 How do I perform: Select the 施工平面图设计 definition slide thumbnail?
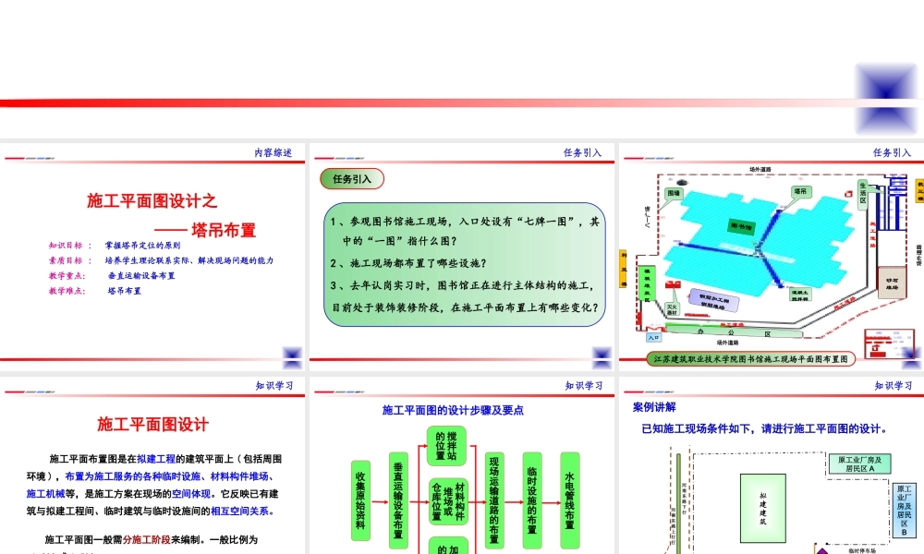[x=152, y=465]
